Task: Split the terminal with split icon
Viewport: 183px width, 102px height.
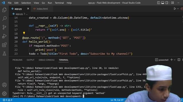Action: (179, 60)
